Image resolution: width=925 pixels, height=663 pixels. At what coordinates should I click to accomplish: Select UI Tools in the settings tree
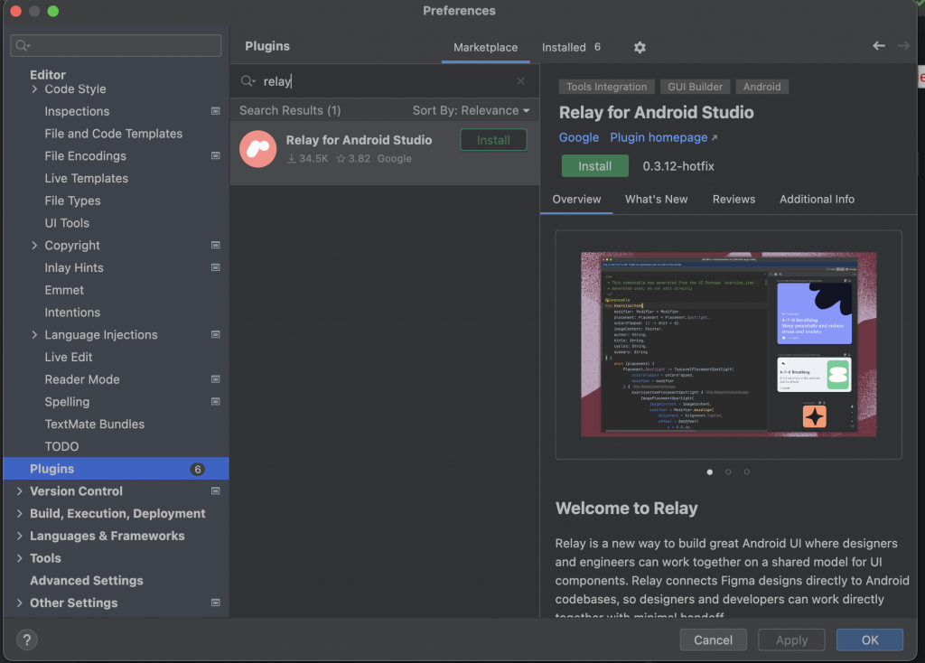tap(67, 223)
